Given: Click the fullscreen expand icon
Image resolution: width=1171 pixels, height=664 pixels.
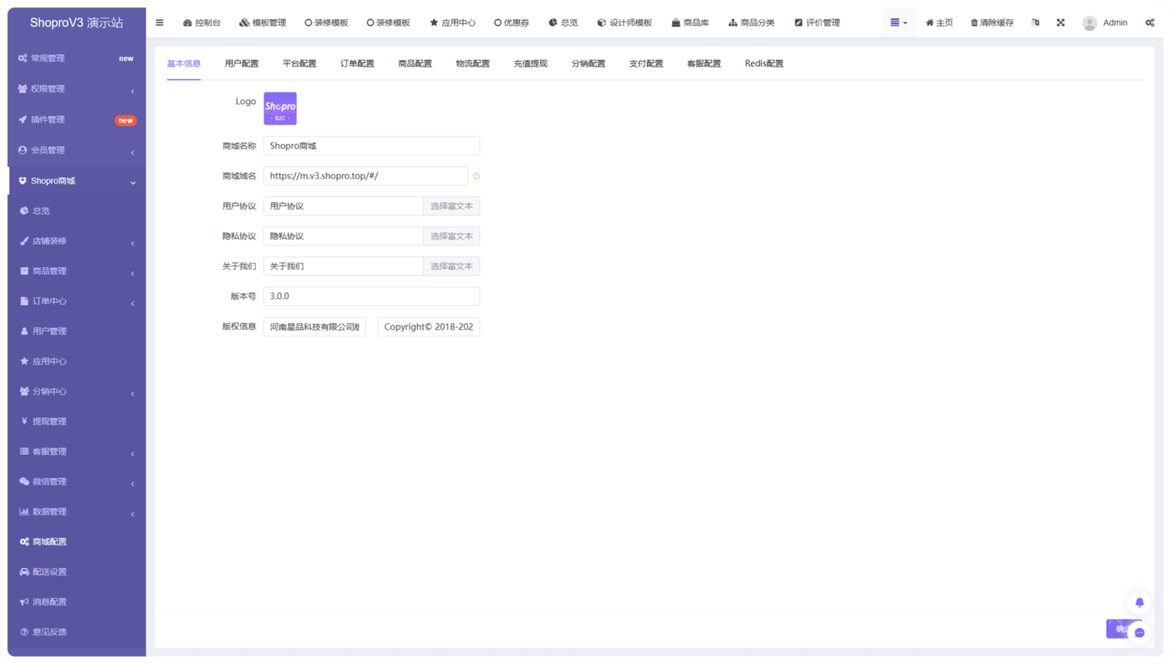Looking at the screenshot, I should [x=1060, y=23].
